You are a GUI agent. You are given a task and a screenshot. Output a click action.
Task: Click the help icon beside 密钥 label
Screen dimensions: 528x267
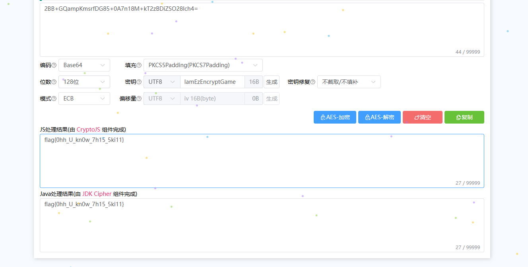(x=139, y=82)
